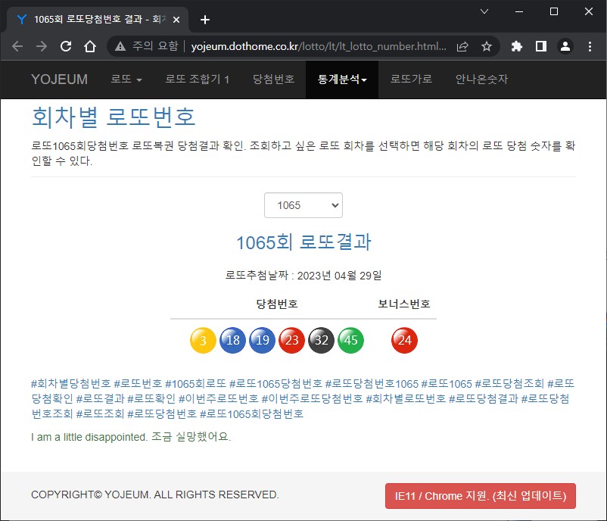Open the Chrome profile avatar
Image resolution: width=607 pixels, height=521 pixels.
click(x=565, y=46)
